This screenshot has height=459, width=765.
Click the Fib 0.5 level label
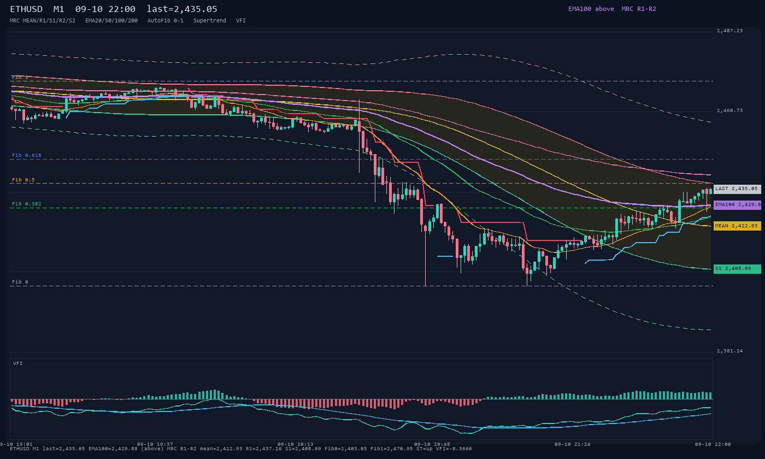tap(23, 180)
